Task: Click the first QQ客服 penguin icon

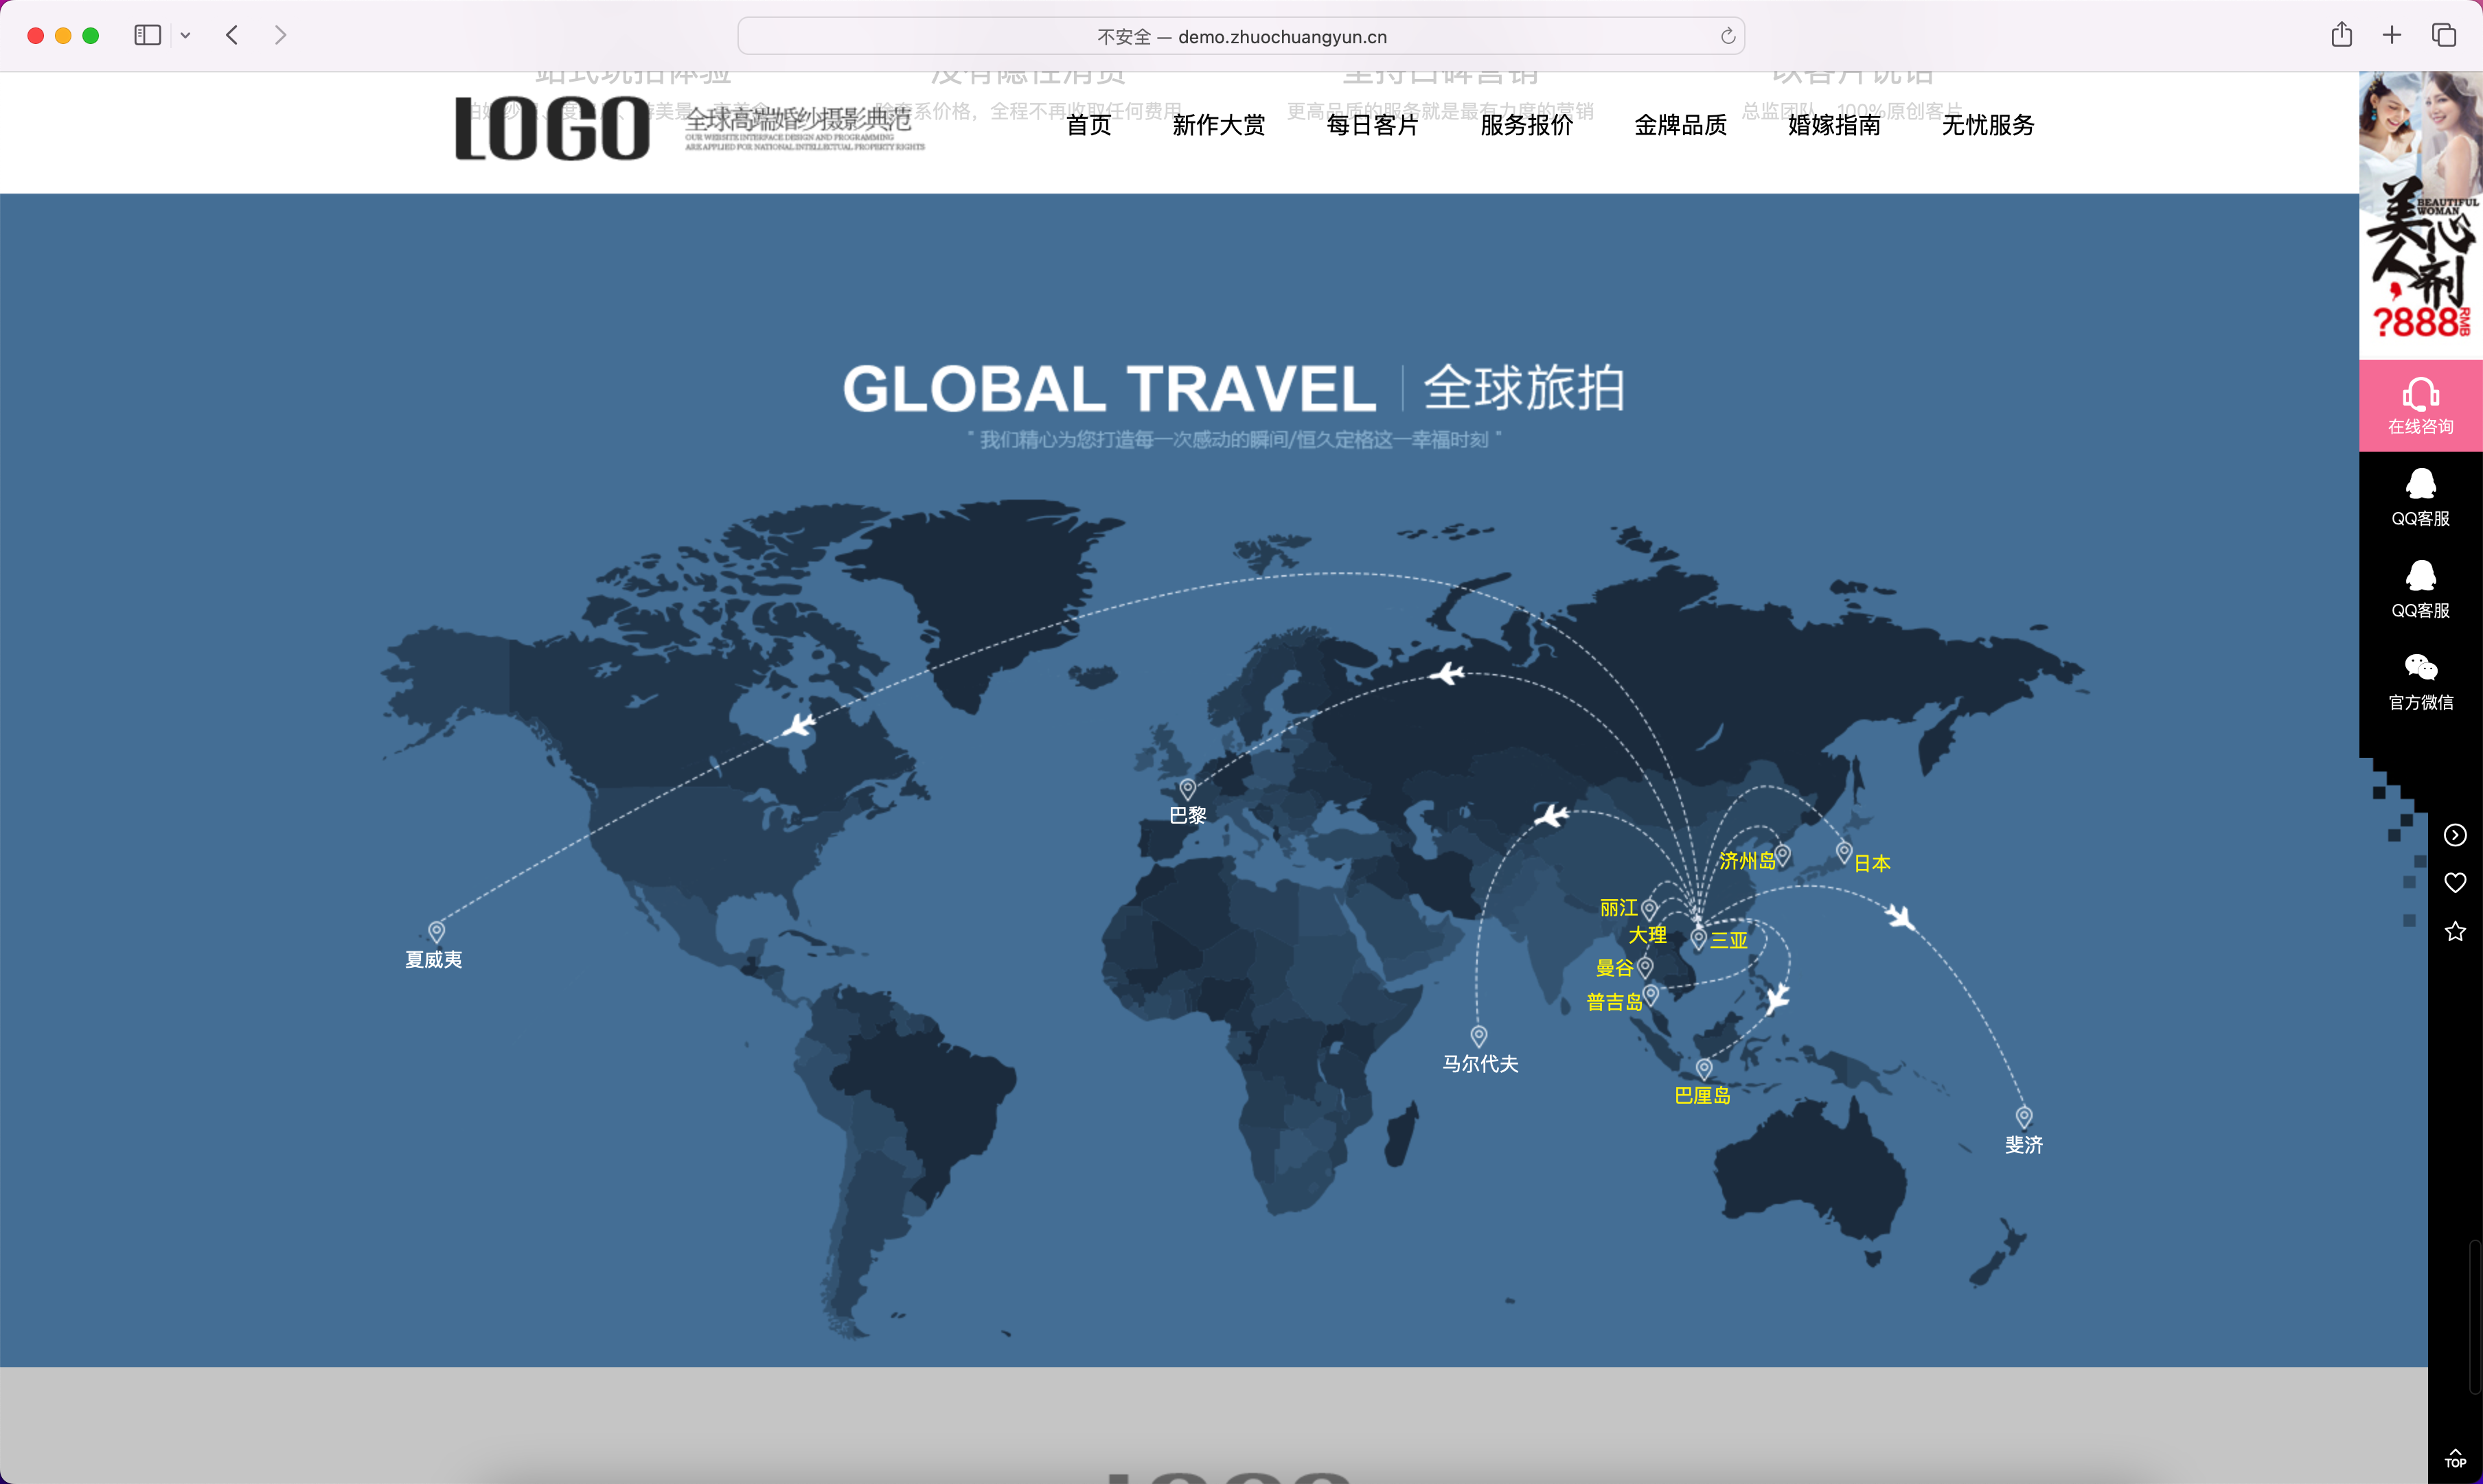Action: coord(2420,484)
